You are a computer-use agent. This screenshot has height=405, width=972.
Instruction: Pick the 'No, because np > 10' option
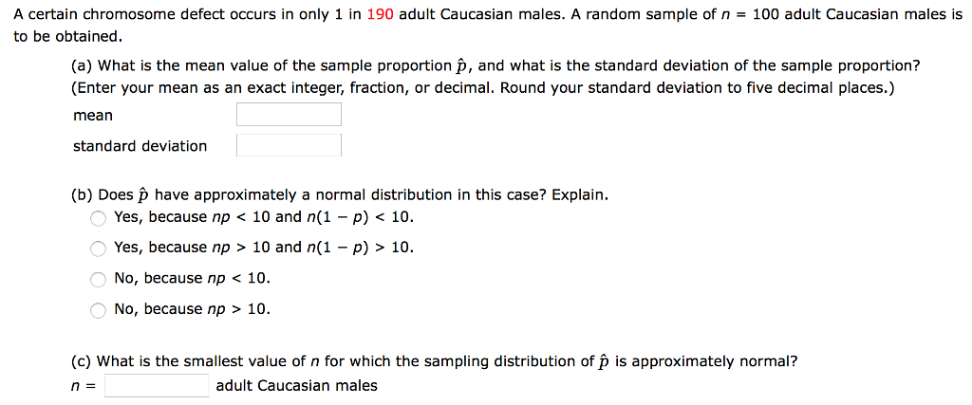click(x=99, y=309)
